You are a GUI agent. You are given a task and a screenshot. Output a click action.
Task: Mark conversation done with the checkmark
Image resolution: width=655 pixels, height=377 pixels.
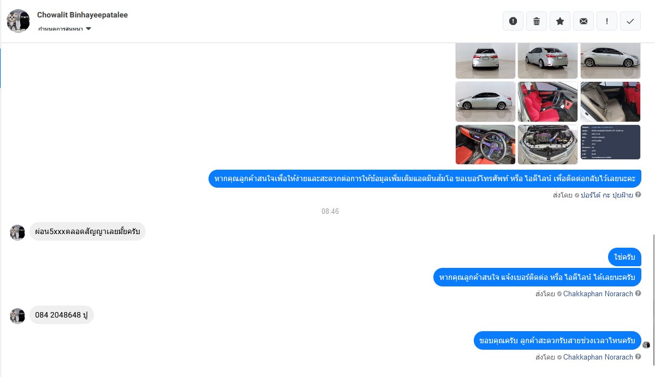point(630,21)
